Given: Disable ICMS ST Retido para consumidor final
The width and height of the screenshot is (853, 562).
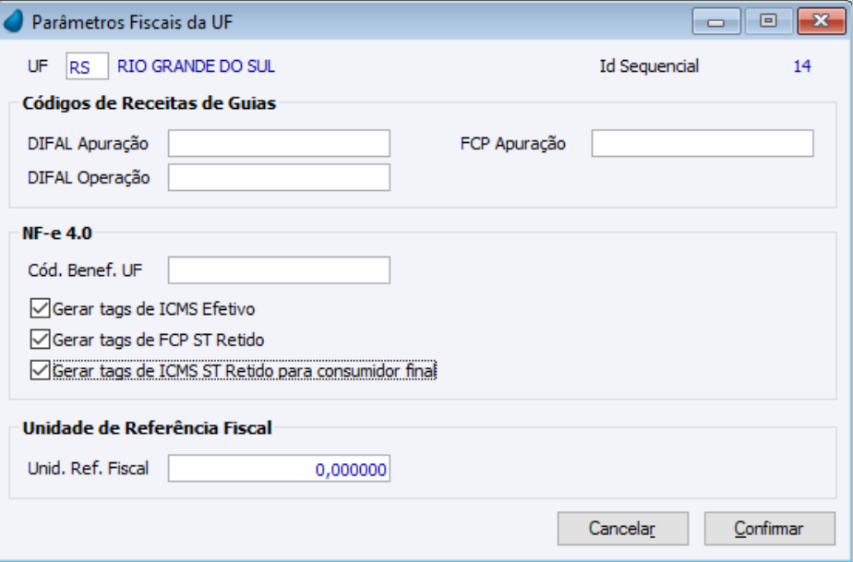Looking at the screenshot, I should [x=40, y=371].
